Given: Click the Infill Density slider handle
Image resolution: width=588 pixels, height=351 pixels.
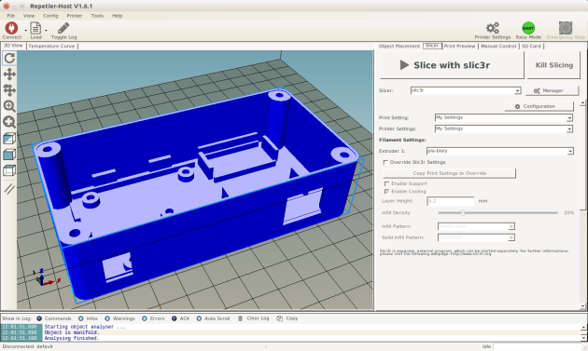Looking at the screenshot, I should [x=463, y=212].
